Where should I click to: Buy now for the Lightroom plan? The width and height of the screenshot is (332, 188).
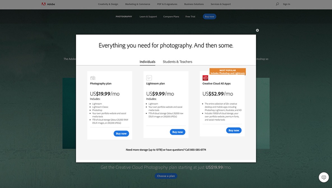click(177, 132)
